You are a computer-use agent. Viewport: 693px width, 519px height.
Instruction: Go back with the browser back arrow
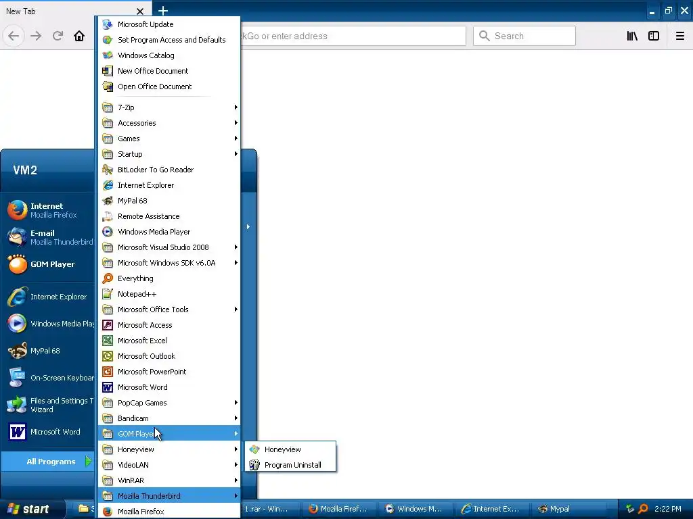click(x=14, y=36)
